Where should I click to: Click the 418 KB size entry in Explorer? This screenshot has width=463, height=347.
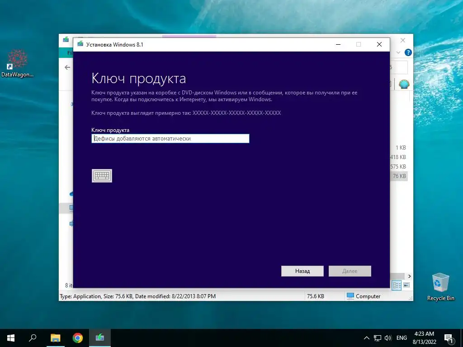pos(398,157)
